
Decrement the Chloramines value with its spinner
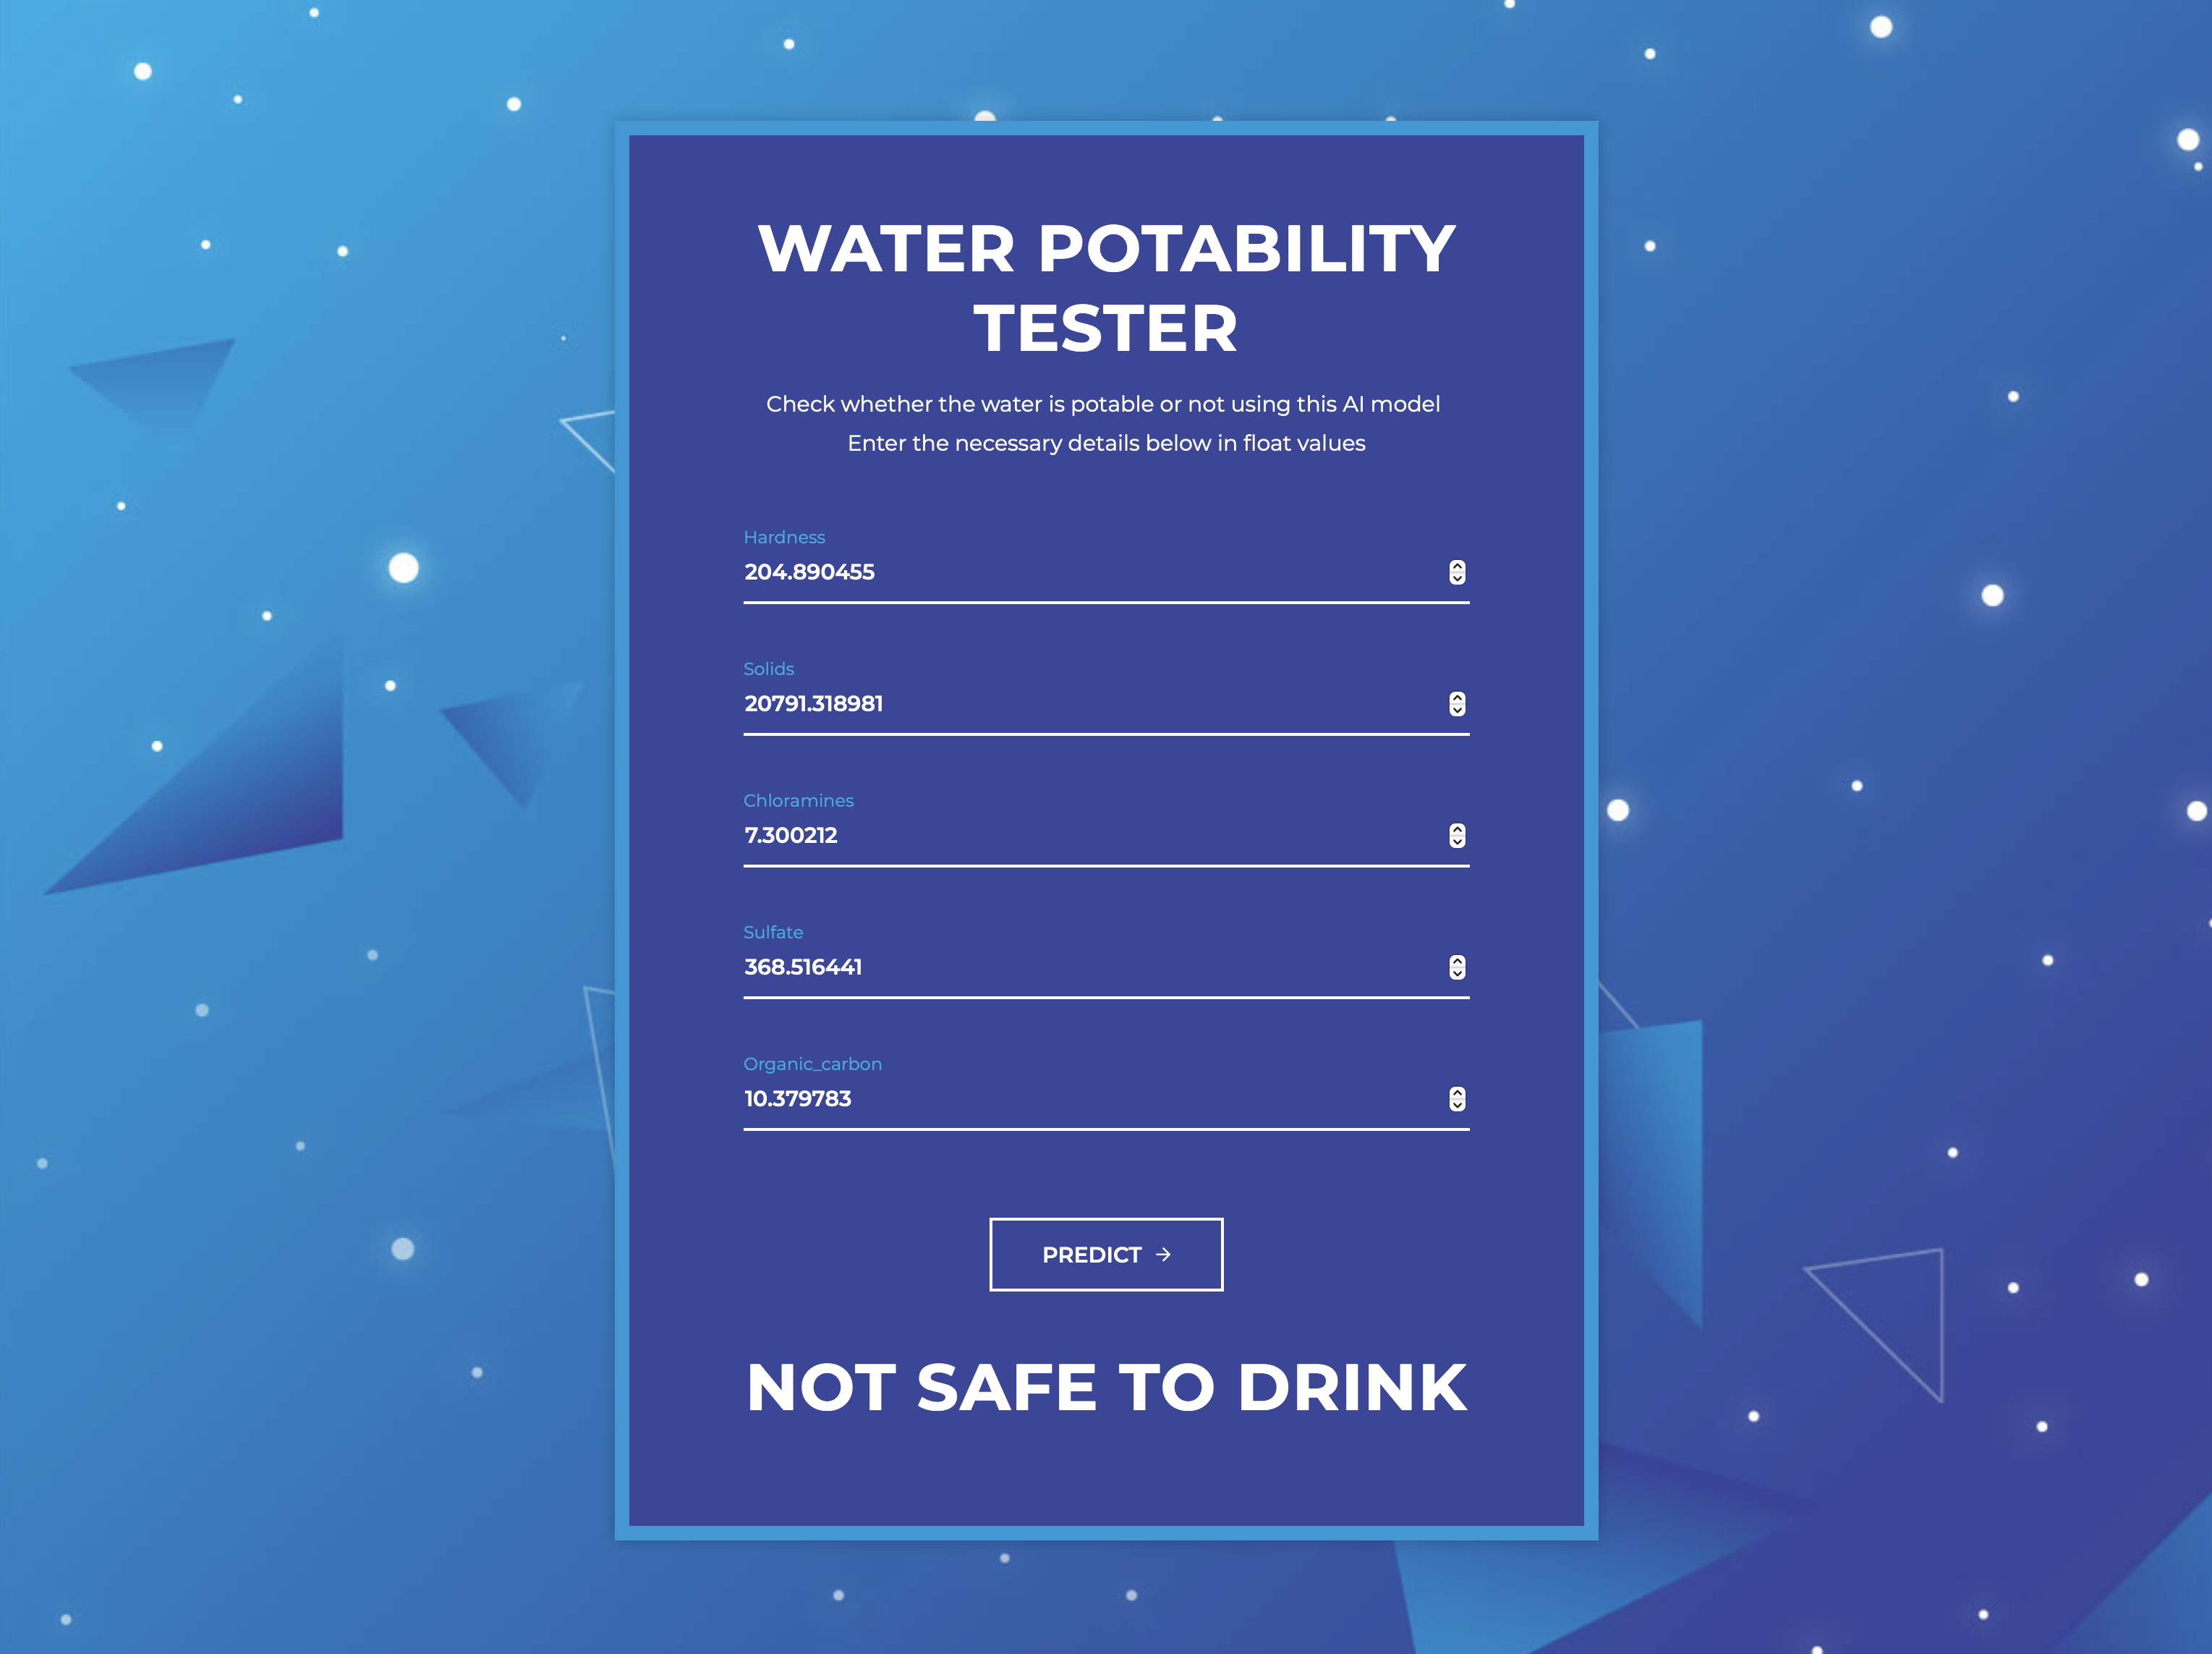pos(1456,841)
